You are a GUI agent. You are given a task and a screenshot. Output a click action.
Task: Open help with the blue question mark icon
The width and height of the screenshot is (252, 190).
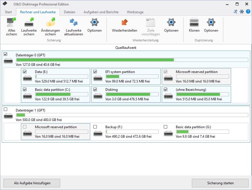pos(248,11)
